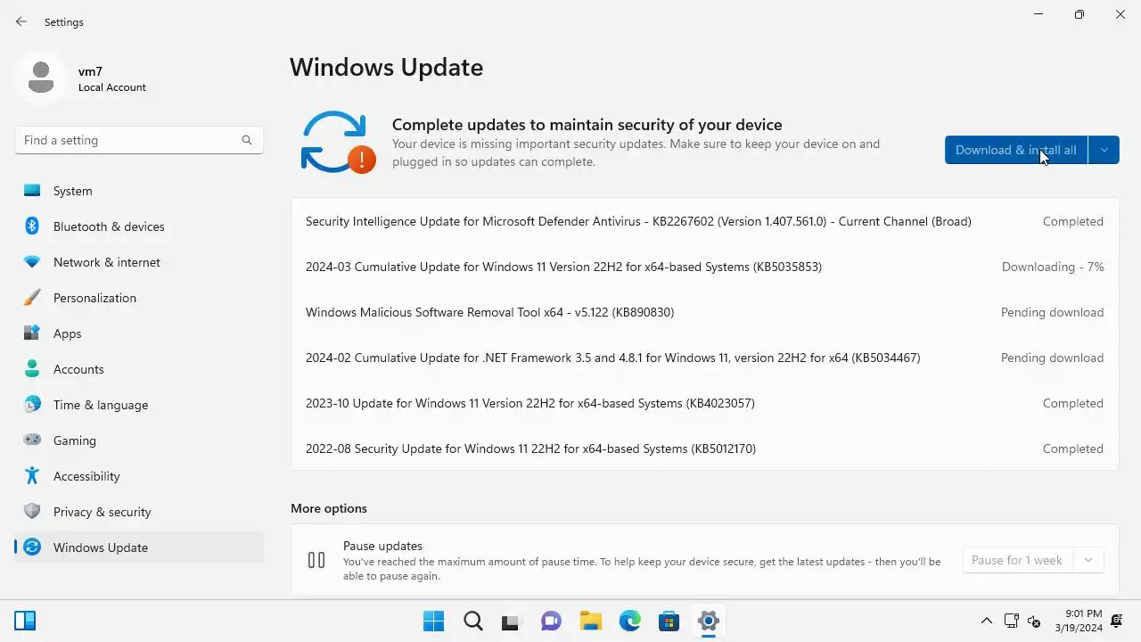This screenshot has width=1141, height=642.
Task: Click the .NET Framework KB5034467 update row
Action: (x=704, y=358)
